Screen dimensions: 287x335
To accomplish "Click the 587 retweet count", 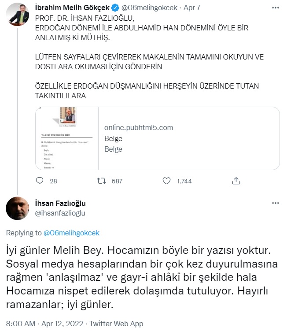I will [117, 181].
